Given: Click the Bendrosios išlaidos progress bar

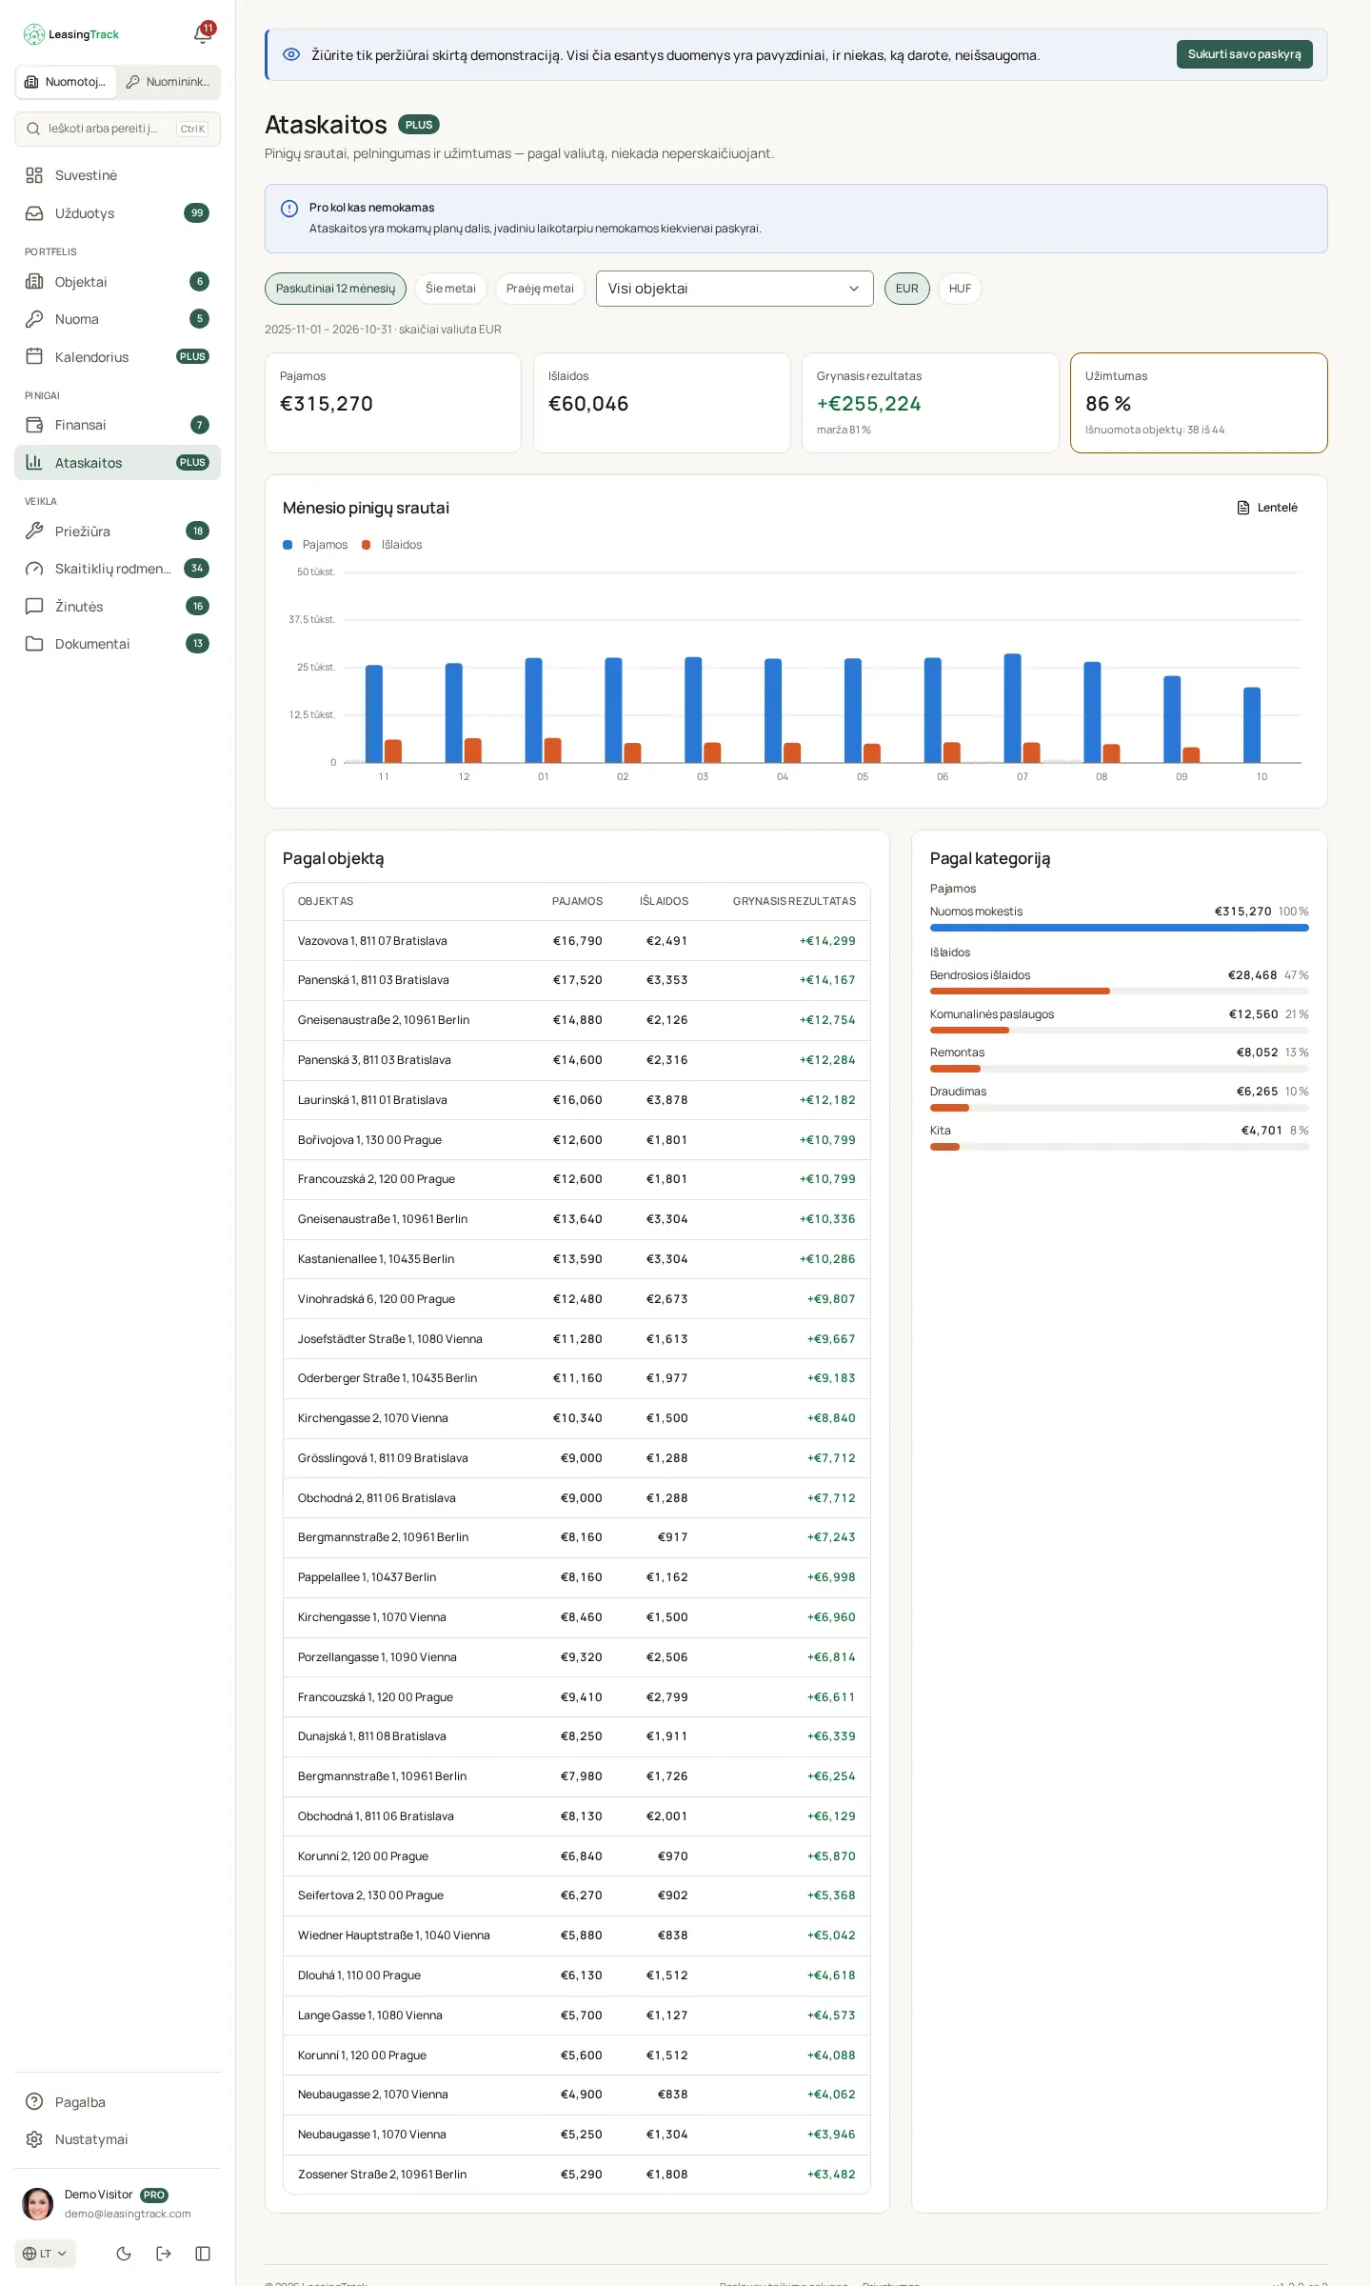Looking at the screenshot, I should click(1120, 992).
